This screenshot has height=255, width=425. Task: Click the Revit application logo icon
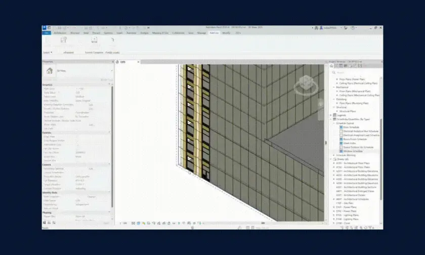tap(44, 28)
